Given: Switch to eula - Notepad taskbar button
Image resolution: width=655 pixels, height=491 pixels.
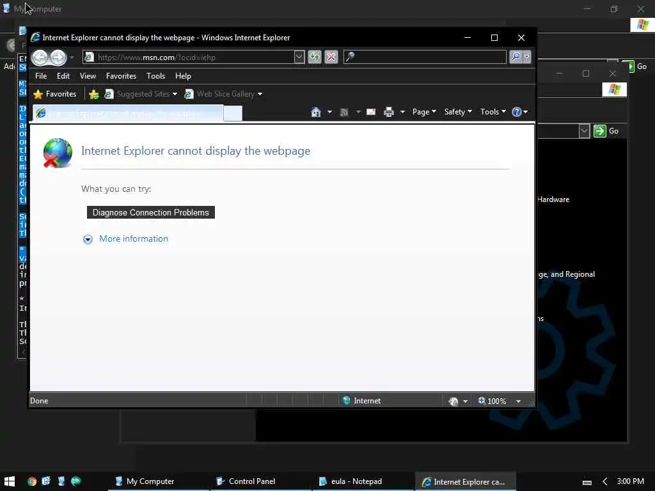Looking at the screenshot, I should tap(362, 481).
